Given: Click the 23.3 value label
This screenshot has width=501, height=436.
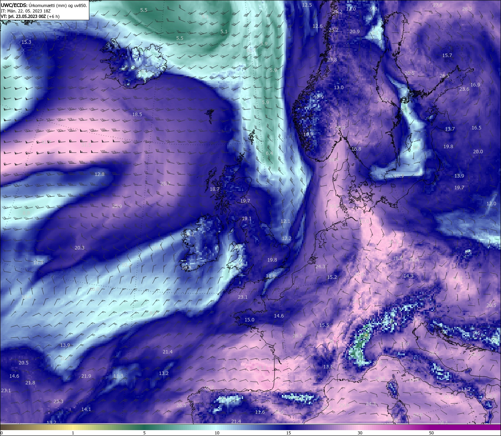Looking at the screenshot, I should [x=58, y=401].
